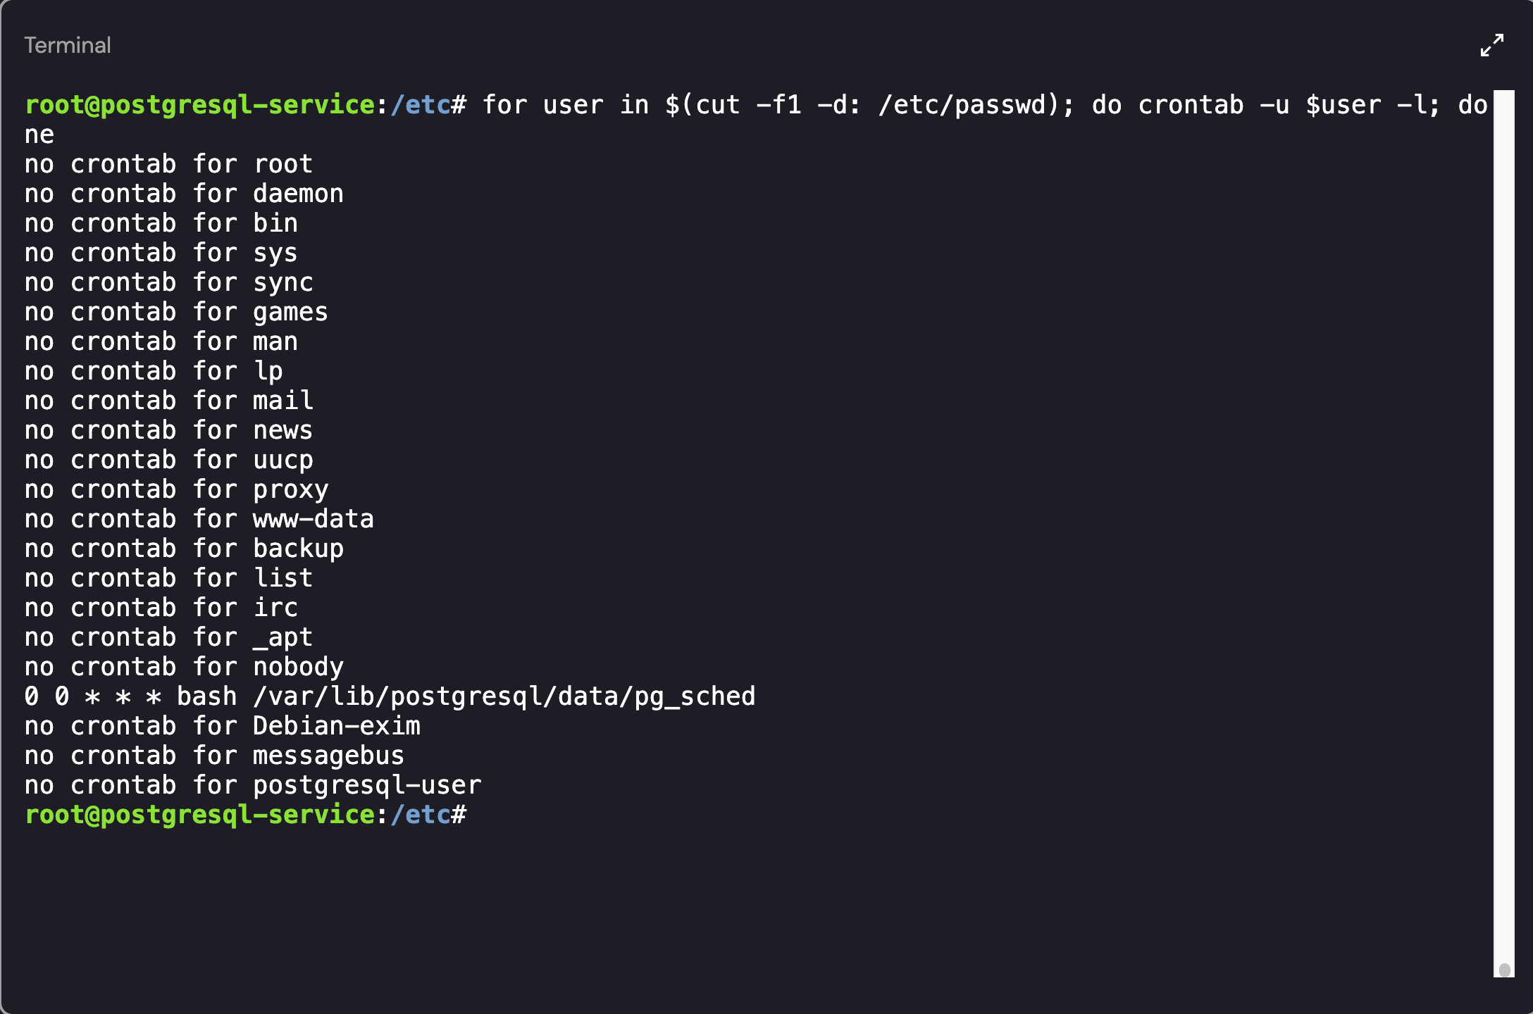This screenshot has height=1014, width=1533.
Task: Click the "no crontab for mail" line
Action: coord(168,401)
